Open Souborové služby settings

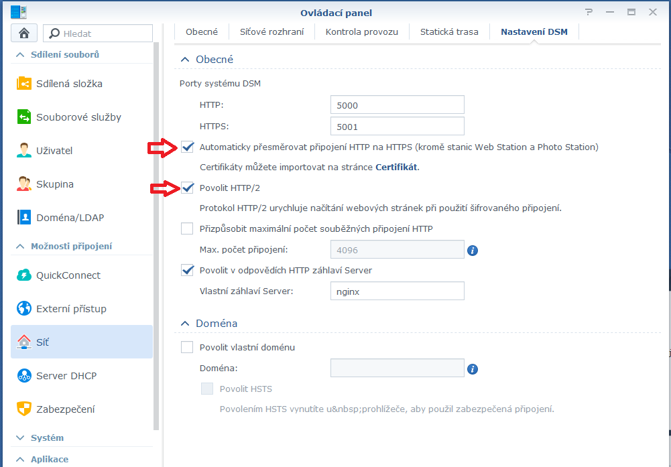pos(78,117)
